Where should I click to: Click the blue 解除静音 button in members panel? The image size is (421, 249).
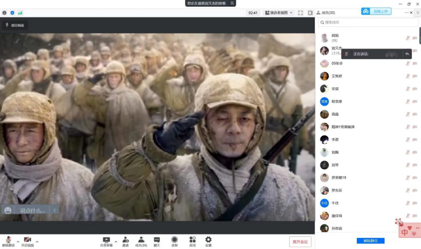370,241
